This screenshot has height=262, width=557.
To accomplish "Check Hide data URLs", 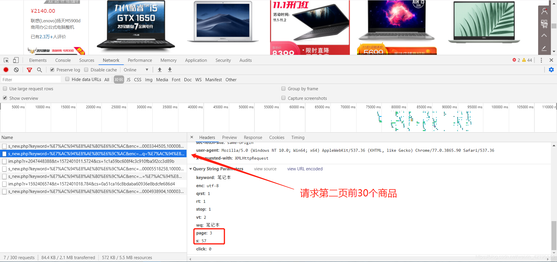I will [67, 79].
